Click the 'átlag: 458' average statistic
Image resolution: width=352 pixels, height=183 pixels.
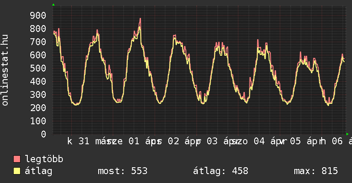220,171
